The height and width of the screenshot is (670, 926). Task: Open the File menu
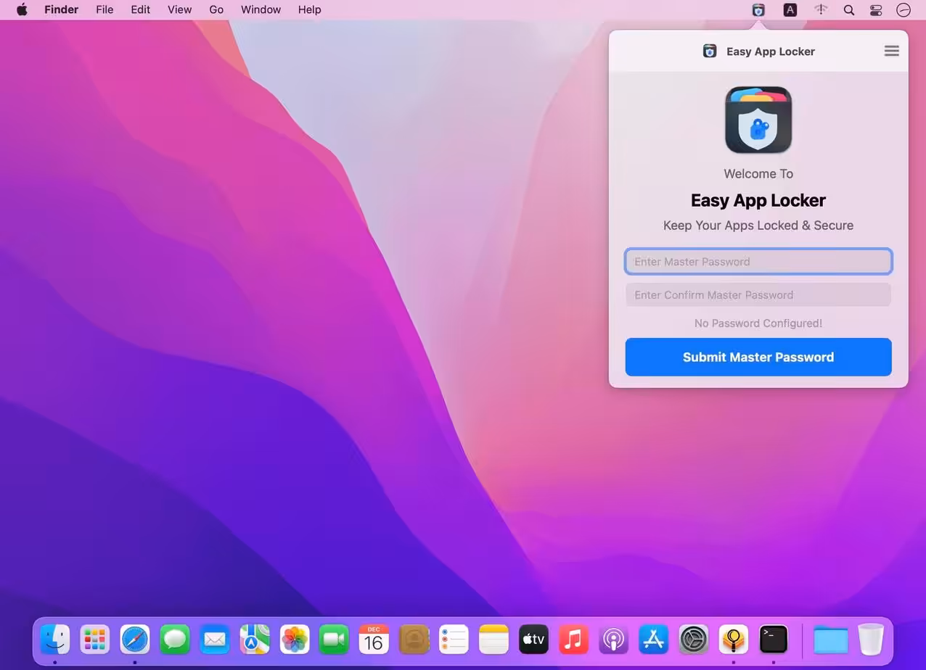pos(105,9)
